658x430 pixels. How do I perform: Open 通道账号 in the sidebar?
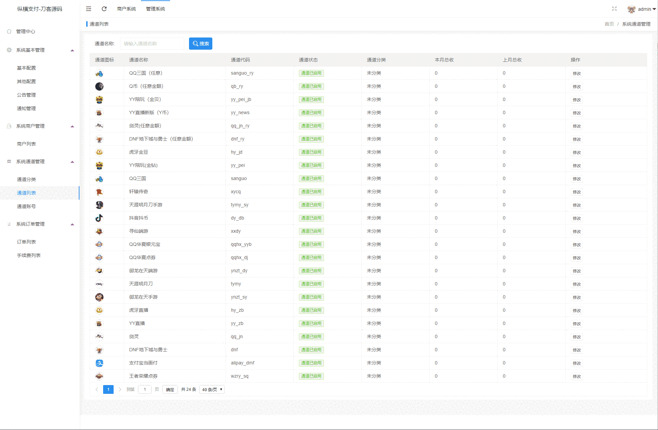26,206
